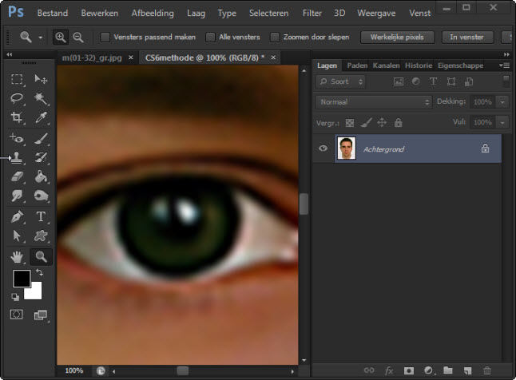The width and height of the screenshot is (516, 380).
Task: Hide the Achtergrond layer with eye icon
Action: click(323, 148)
